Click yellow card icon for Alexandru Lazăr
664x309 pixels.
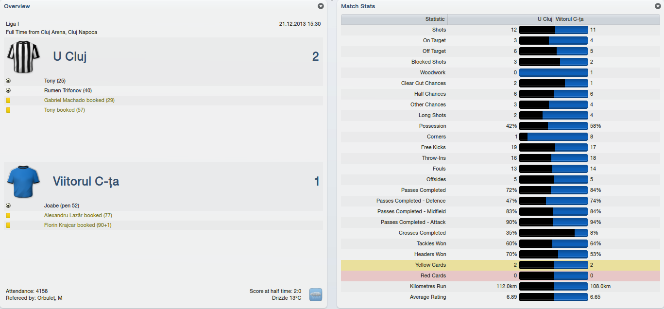point(8,215)
